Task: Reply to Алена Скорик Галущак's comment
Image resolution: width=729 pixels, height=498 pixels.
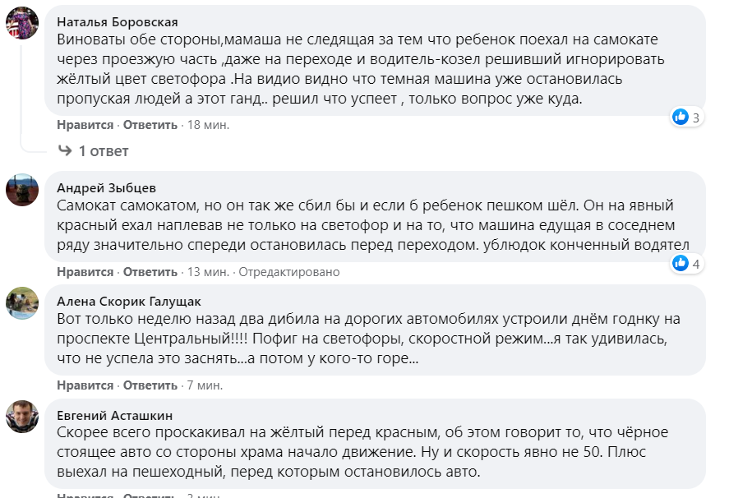Action: [x=150, y=385]
